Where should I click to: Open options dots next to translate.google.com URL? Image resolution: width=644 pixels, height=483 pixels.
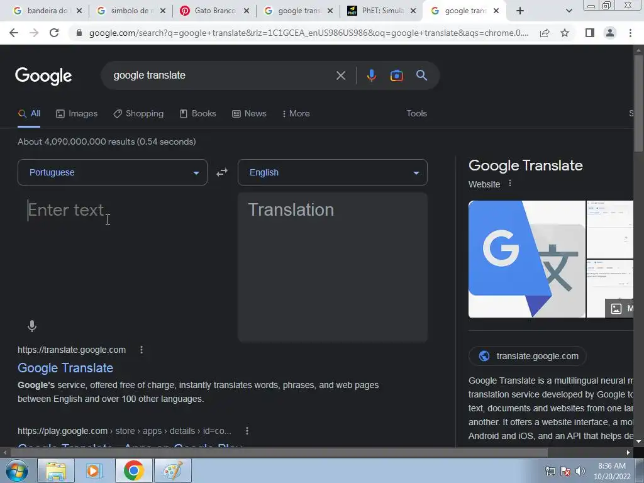142,350
